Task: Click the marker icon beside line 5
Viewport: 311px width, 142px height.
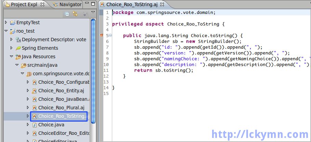Action: click(102, 35)
